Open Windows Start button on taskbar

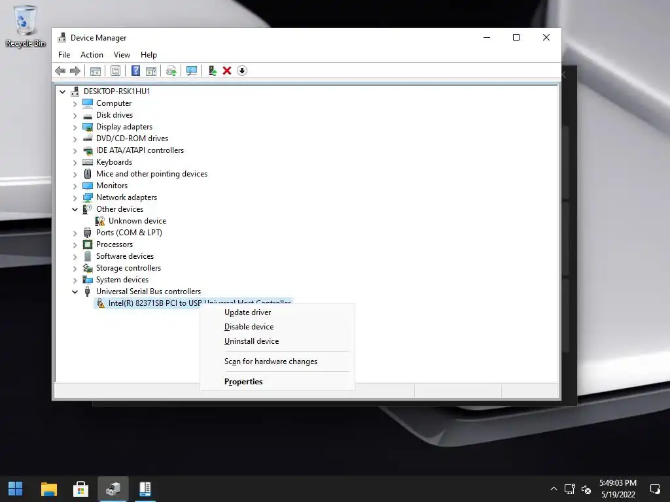16,489
